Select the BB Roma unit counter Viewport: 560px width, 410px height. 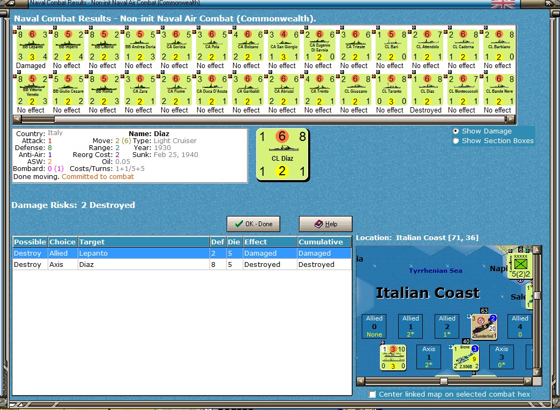(x=104, y=90)
